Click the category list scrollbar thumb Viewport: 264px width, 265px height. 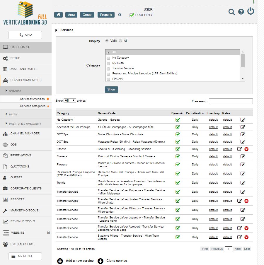(243, 60)
